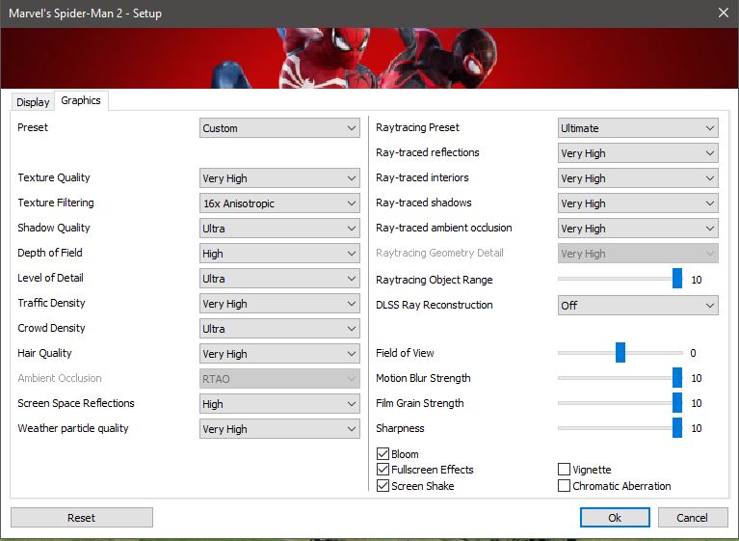The image size is (739, 541).
Task: Click the Field of View label
Action: (x=405, y=353)
